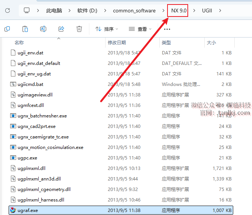Click the ugmfcext.dll file icon
The width and height of the screenshot is (252, 215).
(x=13, y=105)
